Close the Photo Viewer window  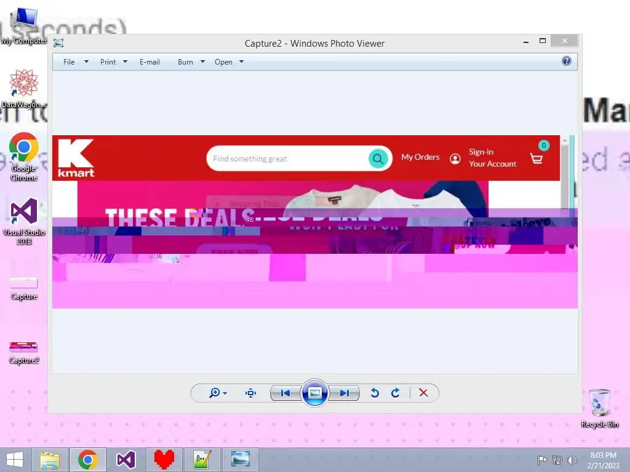click(x=565, y=41)
